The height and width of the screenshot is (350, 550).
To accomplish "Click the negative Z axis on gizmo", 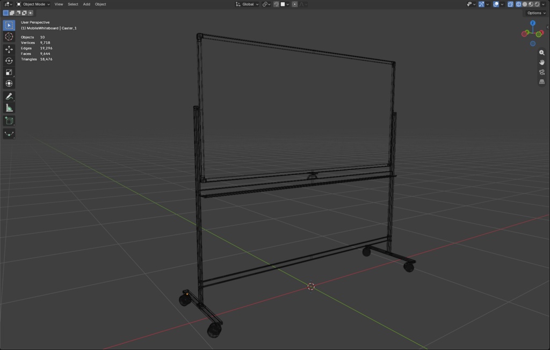I will pos(533,44).
